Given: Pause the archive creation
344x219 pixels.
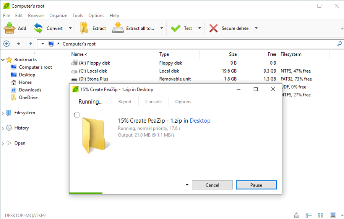Looking at the screenshot, I should [x=256, y=185].
